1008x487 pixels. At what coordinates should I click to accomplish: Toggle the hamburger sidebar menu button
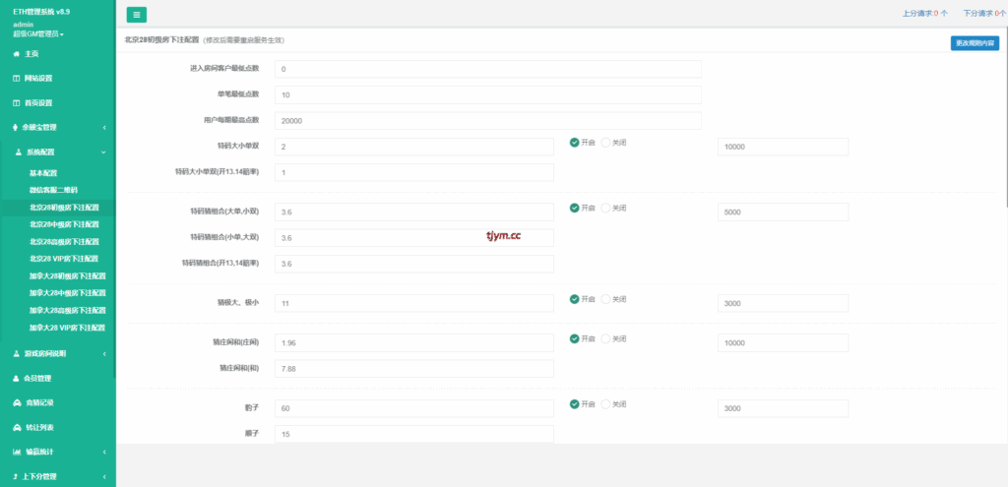137,14
